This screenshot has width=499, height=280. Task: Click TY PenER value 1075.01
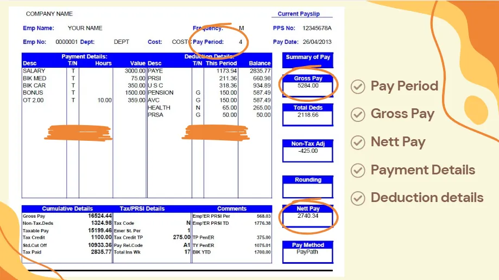click(x=262, y=245)
